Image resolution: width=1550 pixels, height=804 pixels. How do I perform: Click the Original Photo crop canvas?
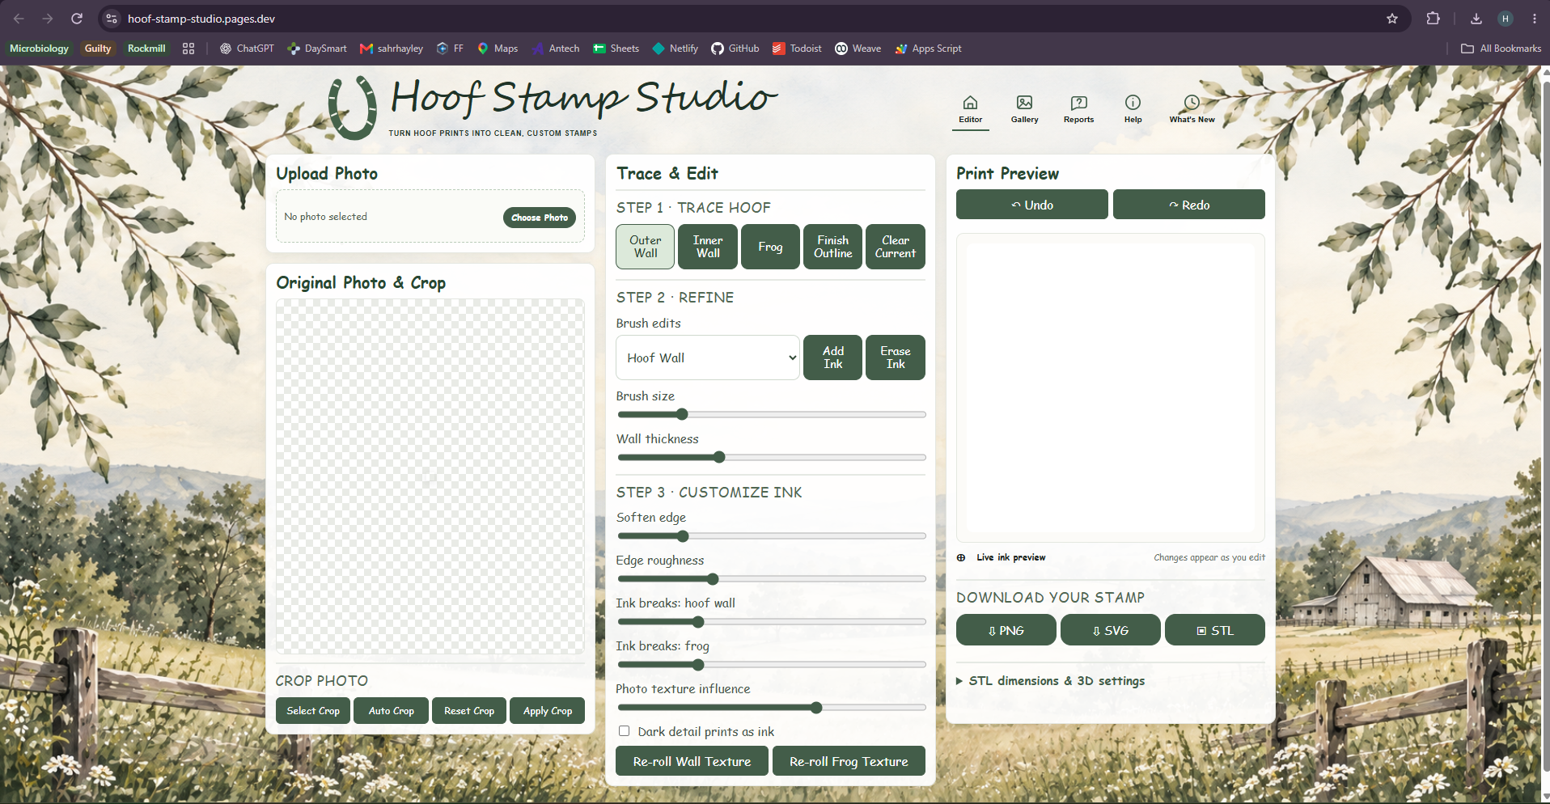click(x=430, y=476)
